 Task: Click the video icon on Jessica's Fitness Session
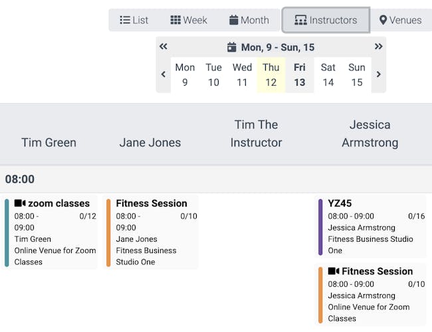(334, 272)
